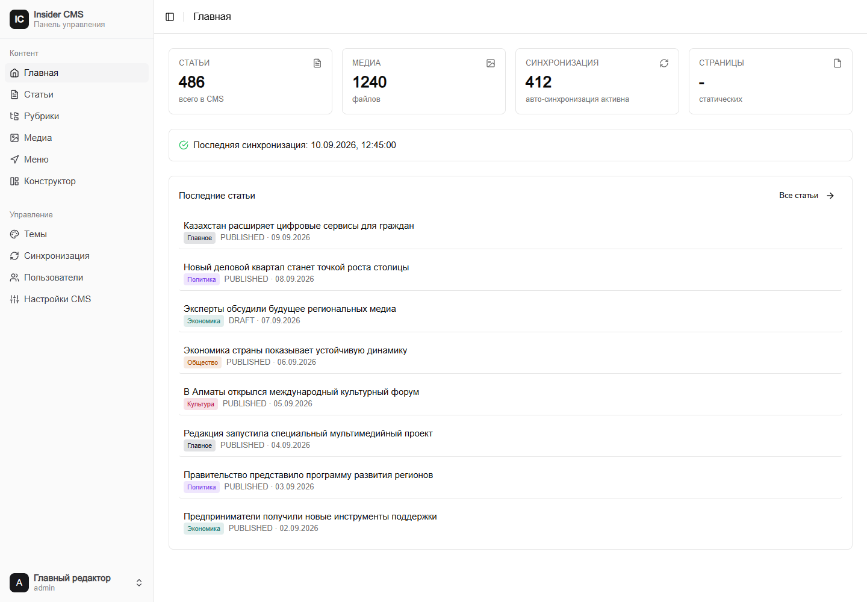Open article Редакция запустила специальный мультимедийный проект

[x=308, y=433]
